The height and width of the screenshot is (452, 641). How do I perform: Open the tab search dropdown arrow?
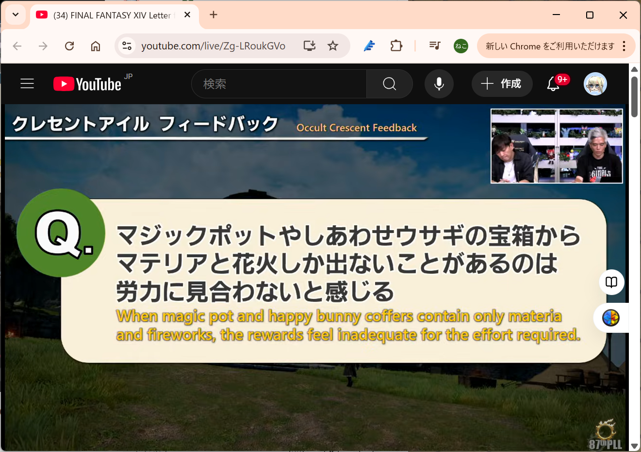[x=16, y=15]
